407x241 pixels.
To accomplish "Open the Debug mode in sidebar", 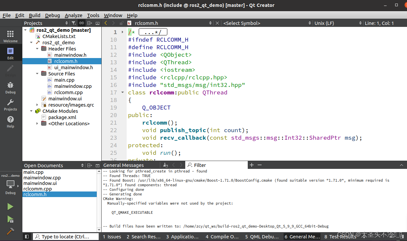I will click(x=11, y=88).
